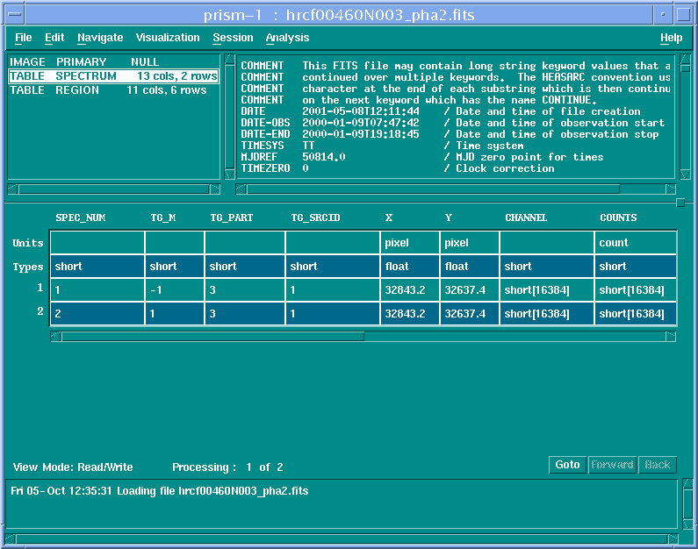Open the Analysis menu
Viewport: 698px width, 549px height.
(x=287, y=38)
